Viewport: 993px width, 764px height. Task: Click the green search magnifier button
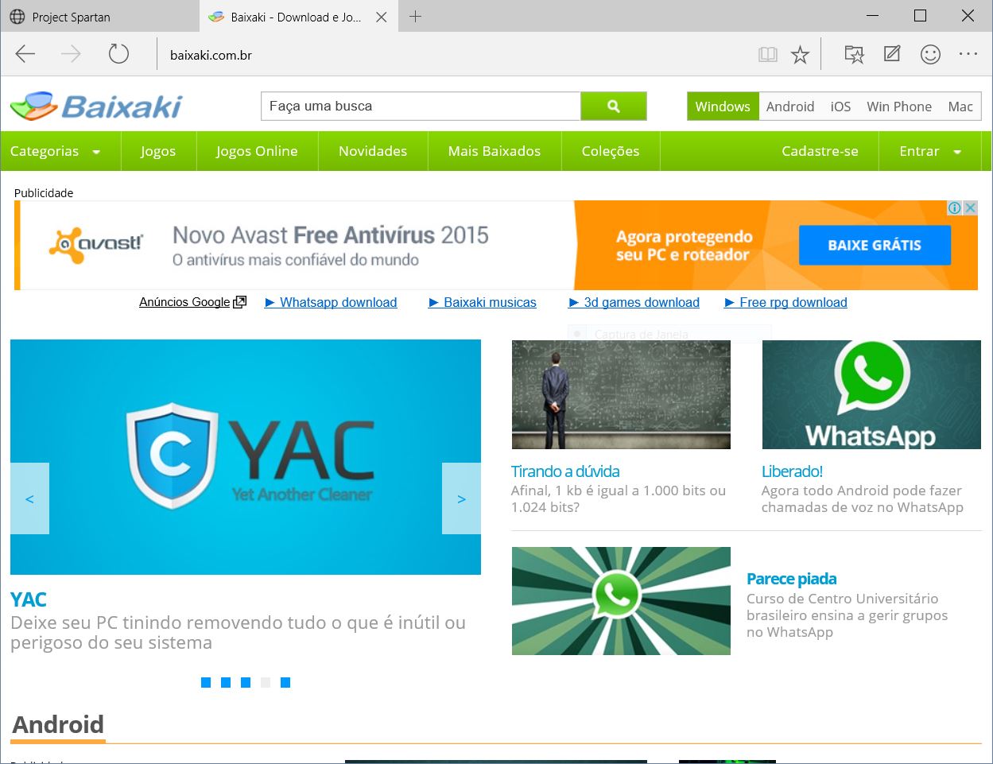click(613, 106)
